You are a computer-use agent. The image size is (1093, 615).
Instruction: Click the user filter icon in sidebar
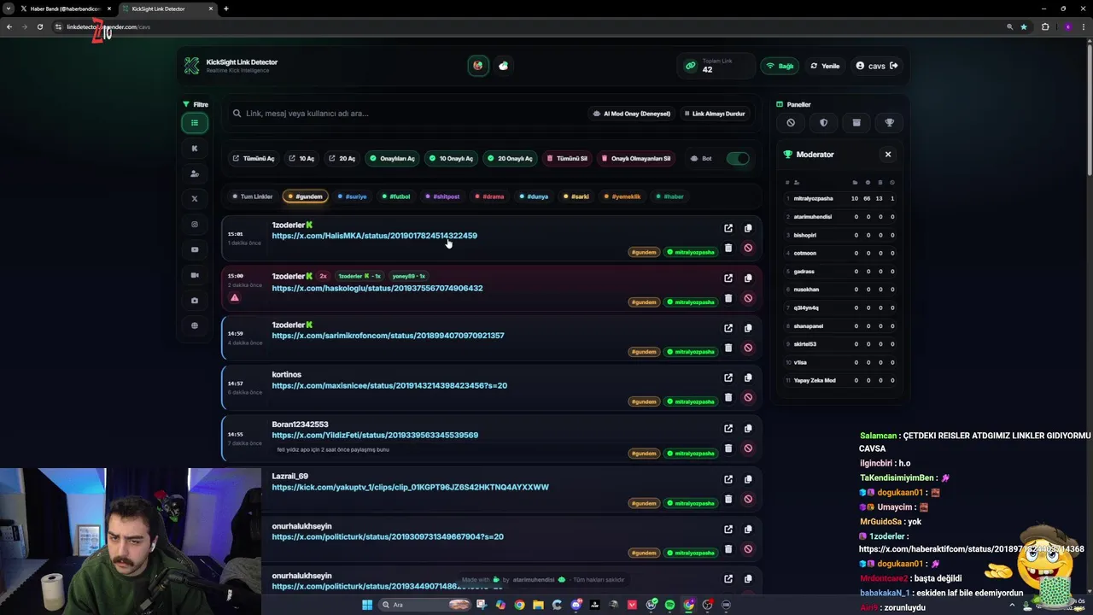click(x=195, y=173)
